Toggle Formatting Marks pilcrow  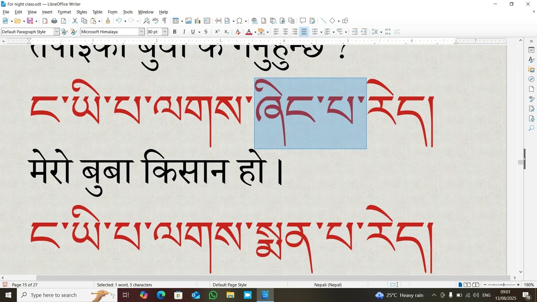pos(164,21)
